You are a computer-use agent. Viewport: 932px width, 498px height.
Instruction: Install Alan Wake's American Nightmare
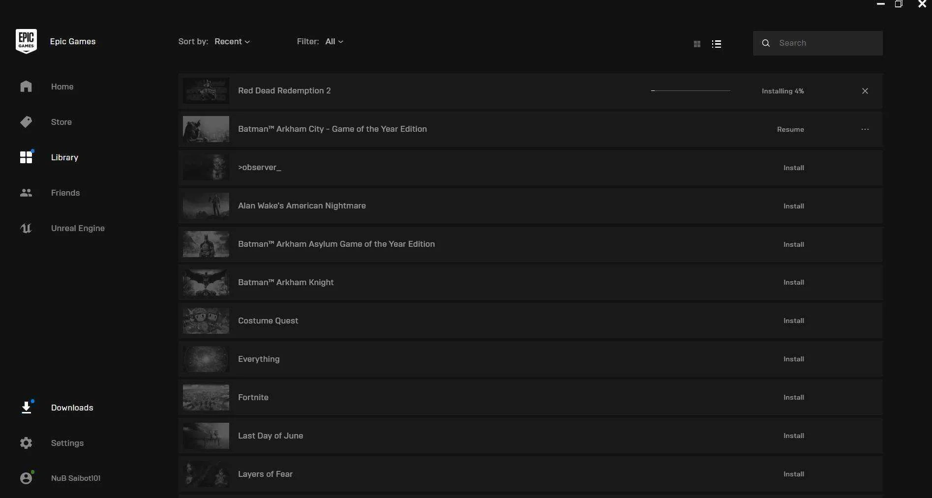pos(794,206)
